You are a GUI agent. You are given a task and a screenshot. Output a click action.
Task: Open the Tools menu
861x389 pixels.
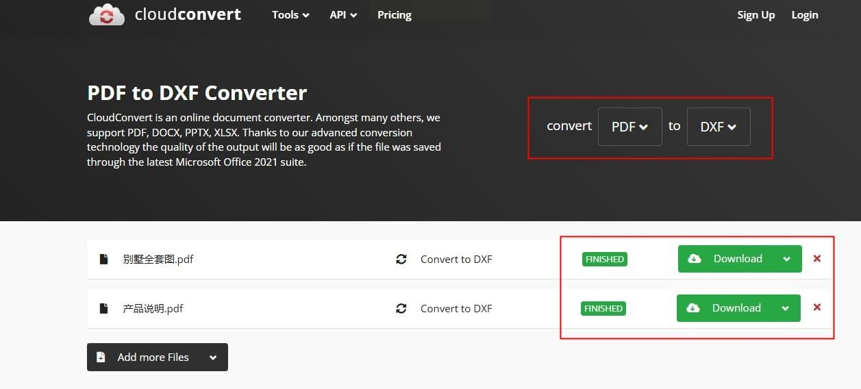(290, 14)
